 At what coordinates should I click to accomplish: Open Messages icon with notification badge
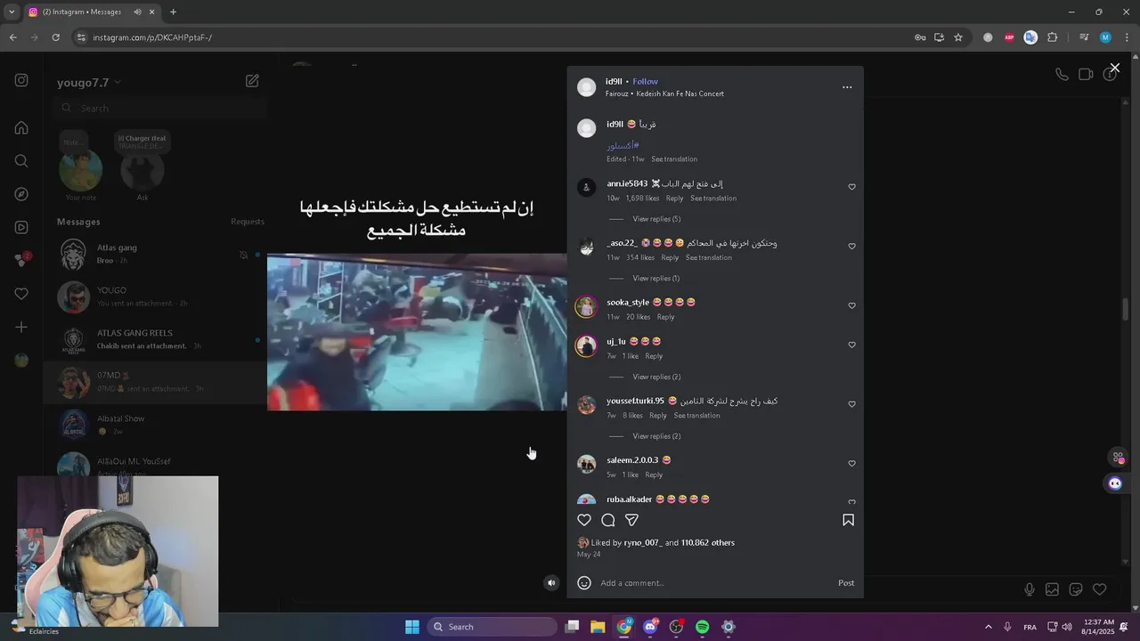tap(21, 260)
